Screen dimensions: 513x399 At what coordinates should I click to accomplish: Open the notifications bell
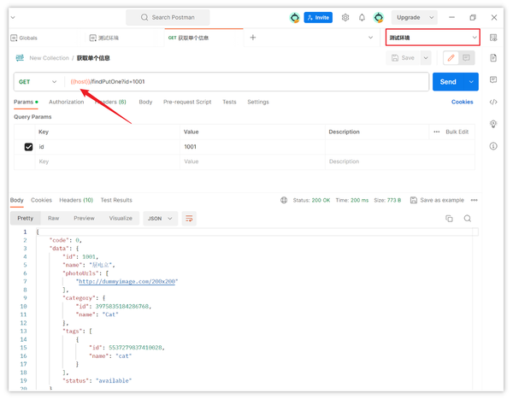point(362,17)
